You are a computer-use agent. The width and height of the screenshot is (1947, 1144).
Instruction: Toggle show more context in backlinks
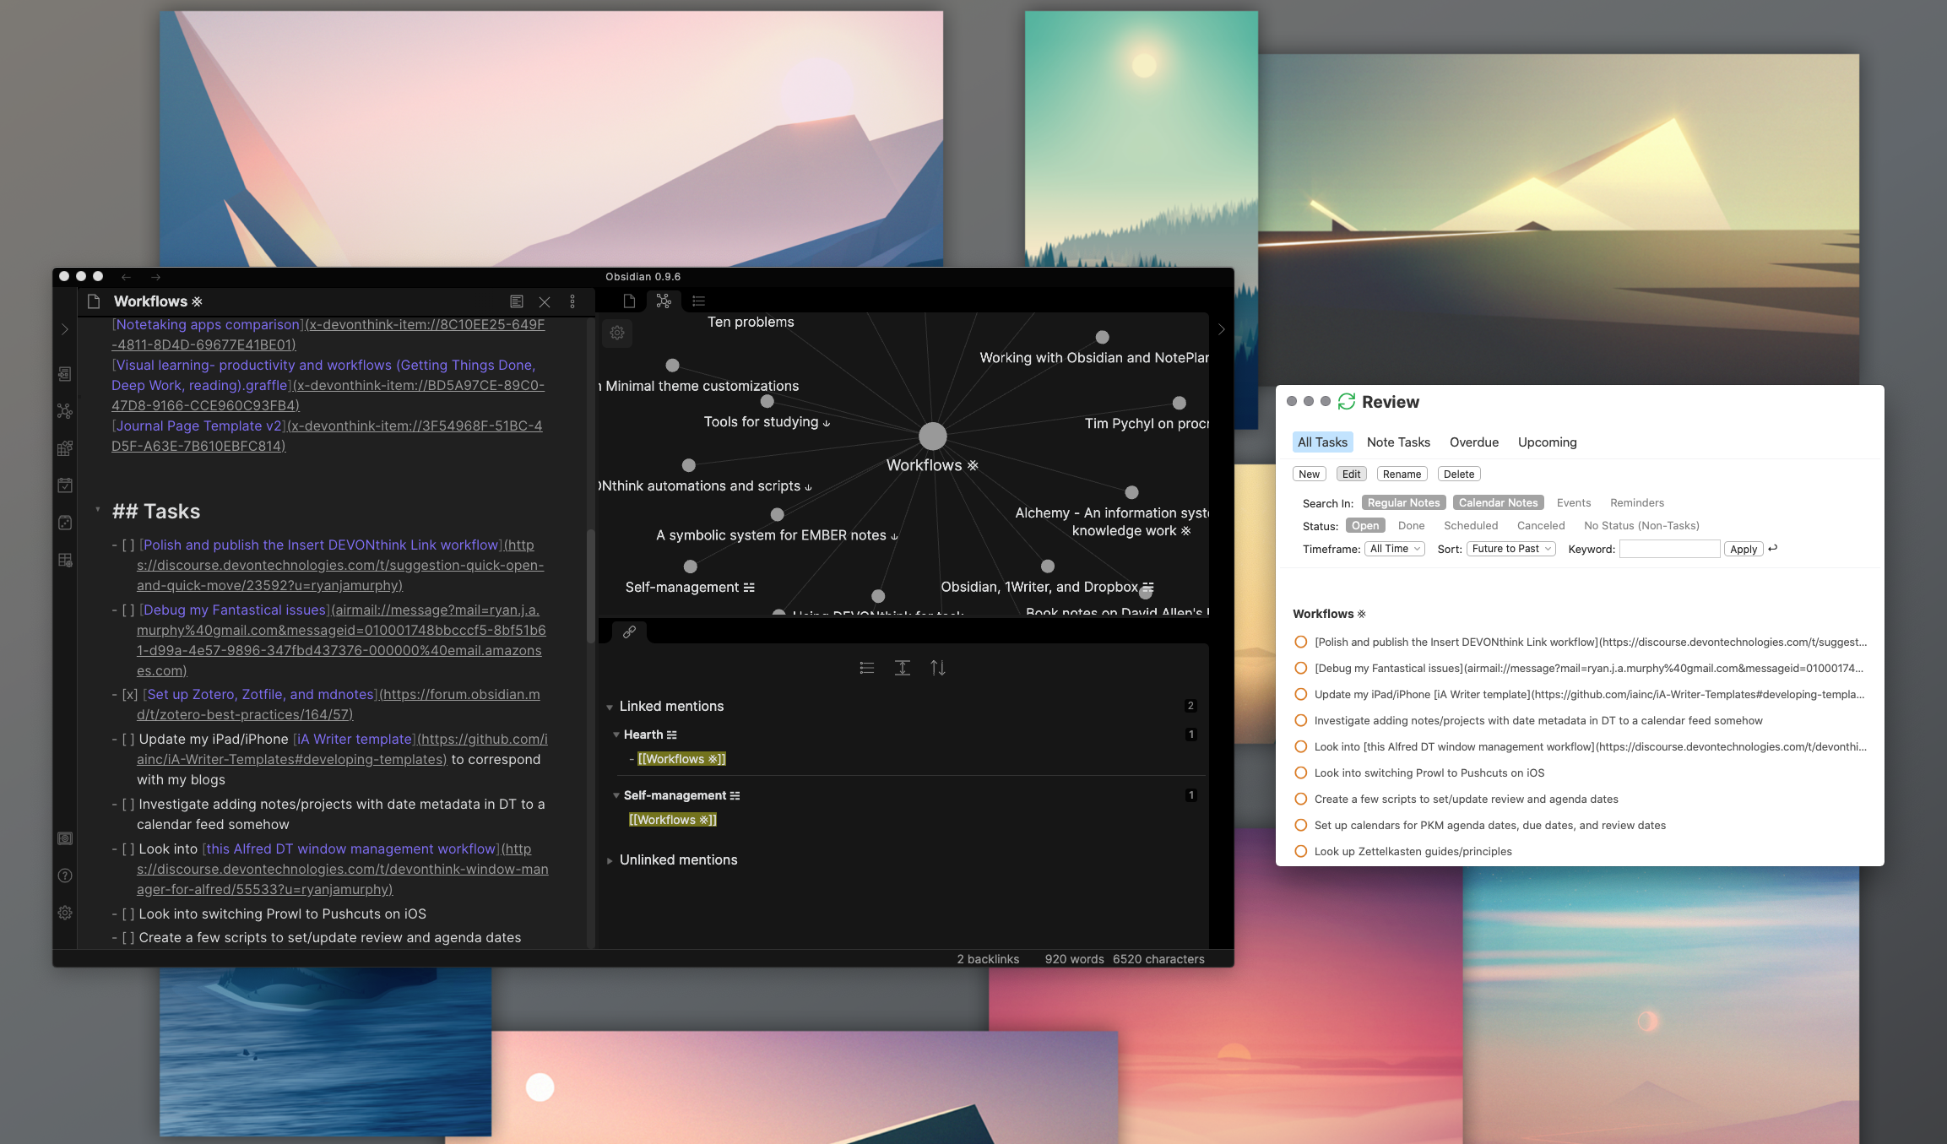[x=903, y=668]
